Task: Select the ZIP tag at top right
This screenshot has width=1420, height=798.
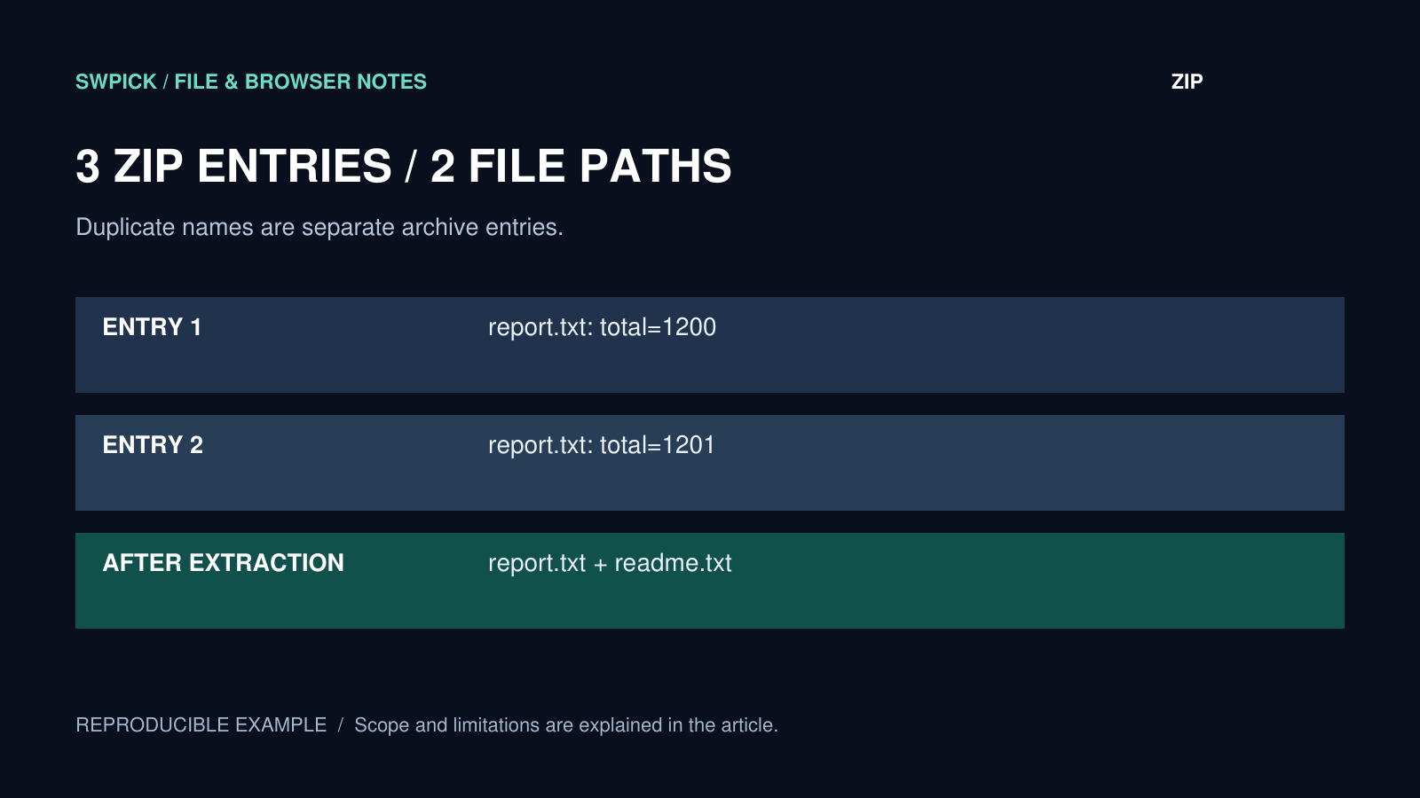Action: (x=1187, y=82)
